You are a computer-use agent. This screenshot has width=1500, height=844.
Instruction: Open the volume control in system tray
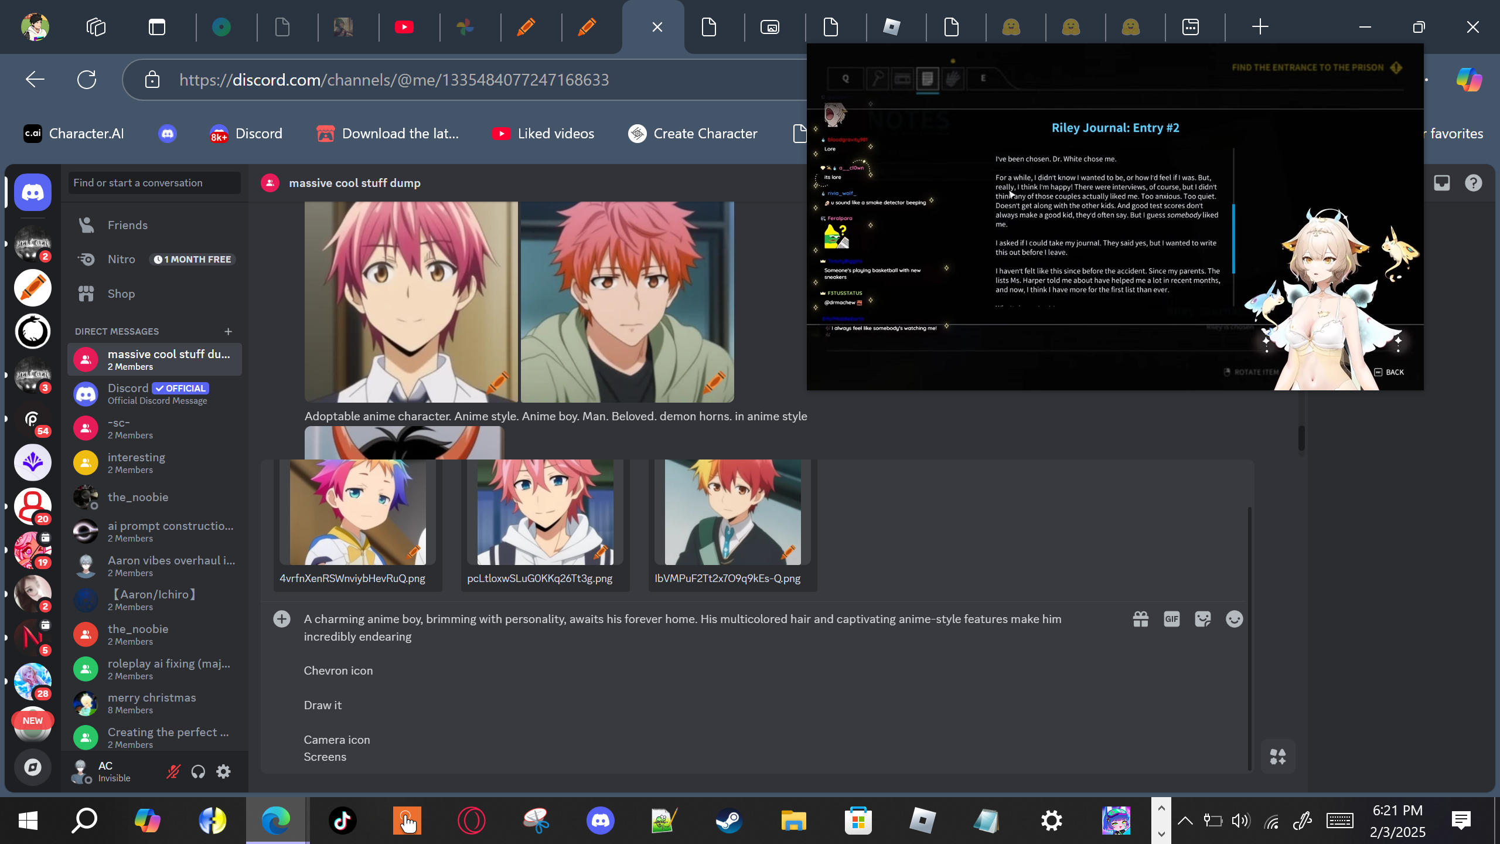coord(1240,821)
